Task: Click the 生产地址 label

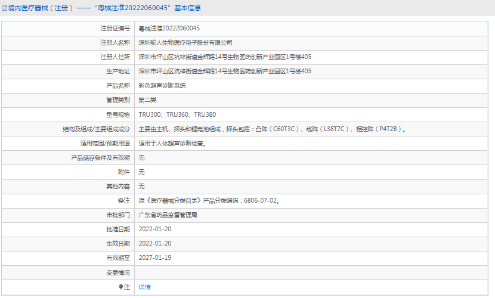Action: pyautogui.click(x=118, y=72)
